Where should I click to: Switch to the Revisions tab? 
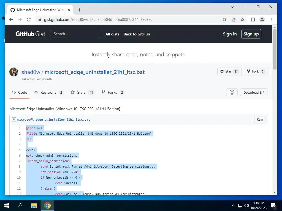coord(48,92)
